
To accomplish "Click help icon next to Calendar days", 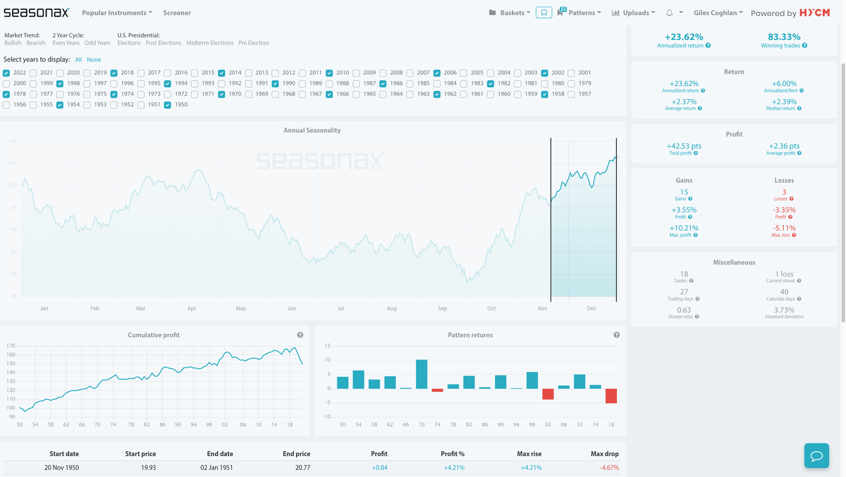I will pos(799,299).
